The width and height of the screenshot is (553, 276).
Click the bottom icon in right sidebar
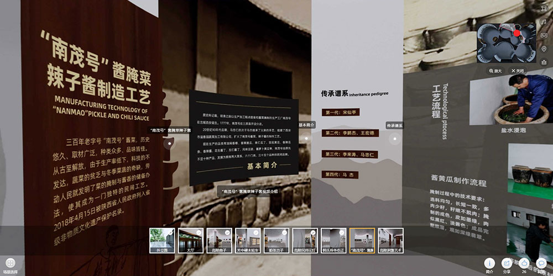tap(544, 62)
